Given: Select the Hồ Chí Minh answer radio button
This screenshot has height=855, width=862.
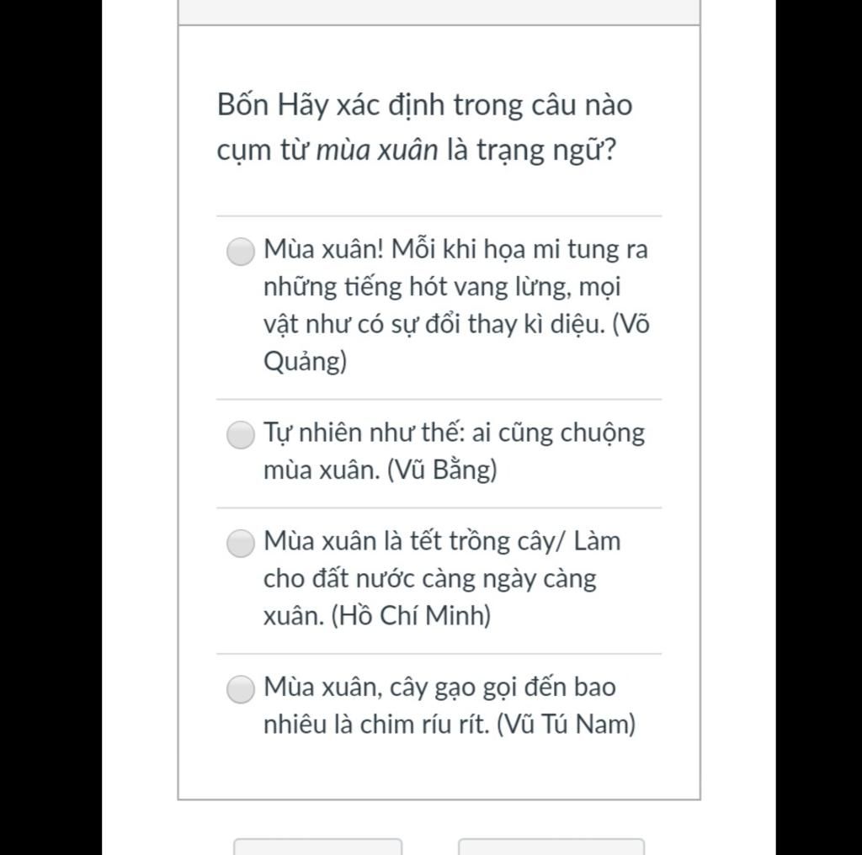Looking at the screenshot, I should (241, 543).
